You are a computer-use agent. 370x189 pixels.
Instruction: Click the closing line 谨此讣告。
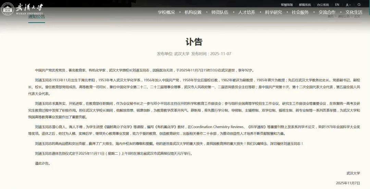coord(43,164)
